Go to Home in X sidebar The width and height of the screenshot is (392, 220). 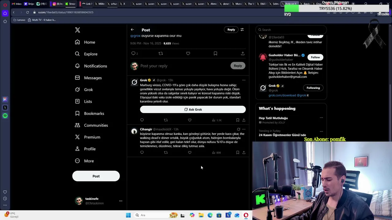coord(85,42)
